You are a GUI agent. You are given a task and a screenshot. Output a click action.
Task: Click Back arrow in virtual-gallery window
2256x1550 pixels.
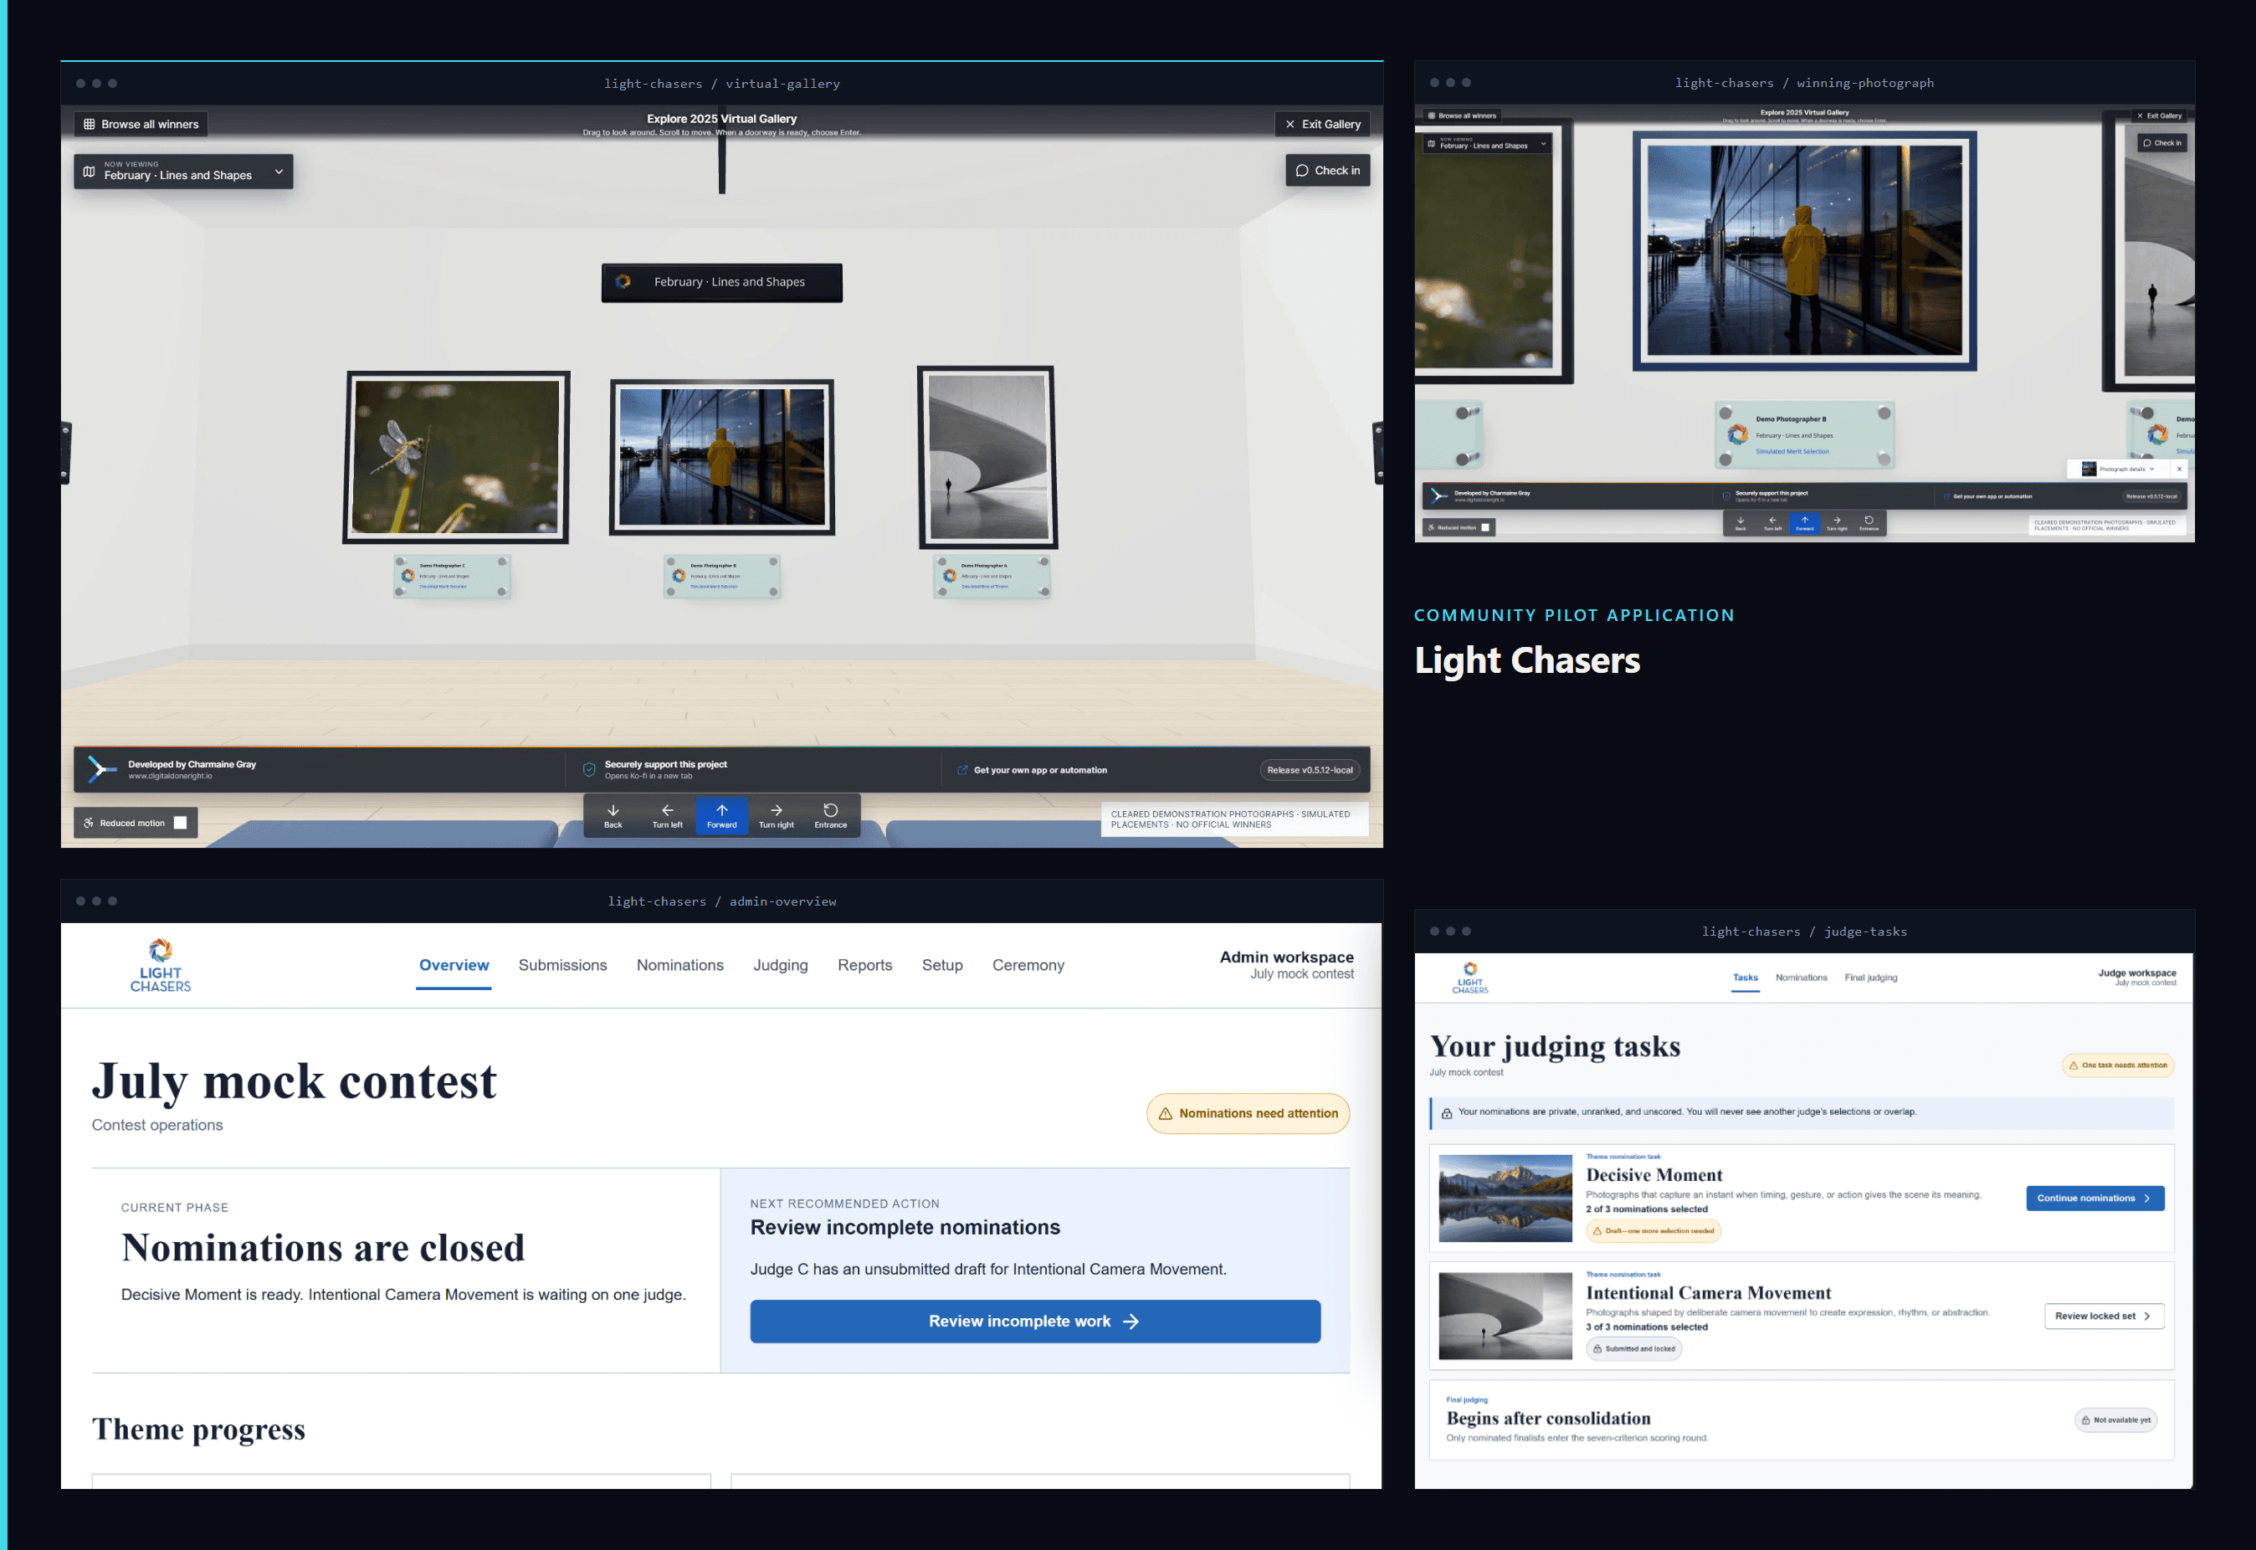click(613, 816)
